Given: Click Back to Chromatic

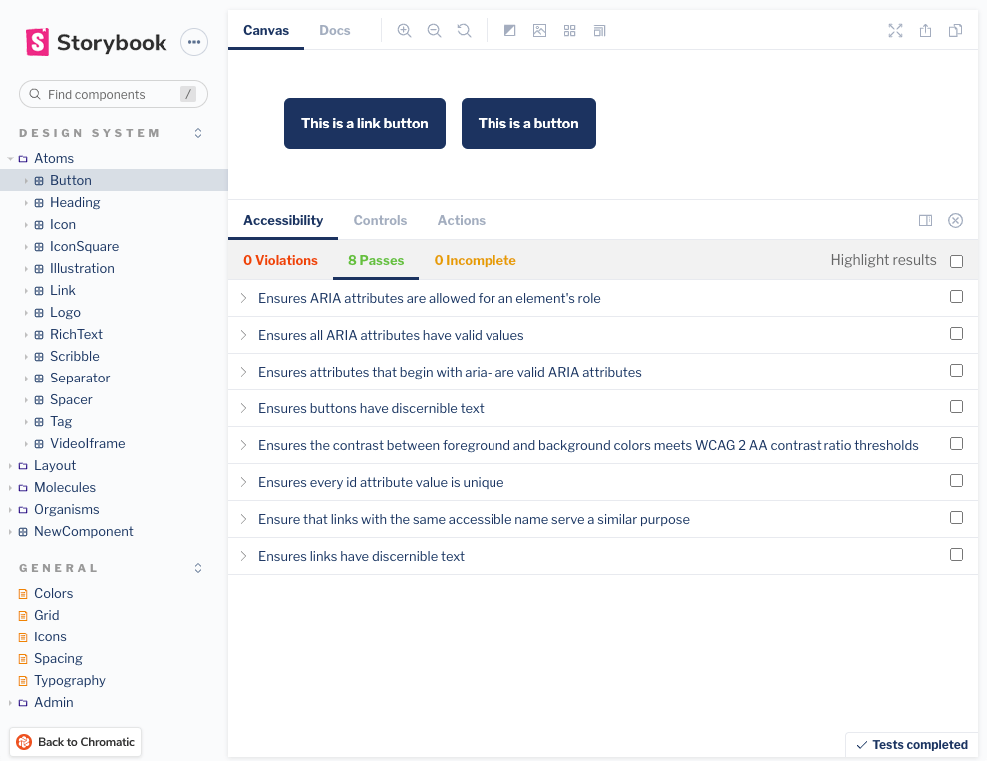Looking at the screenshot, I should point(76,742).
